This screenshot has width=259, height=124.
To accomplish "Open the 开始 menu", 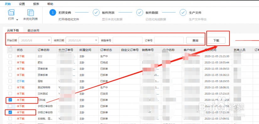I will pos(8,4).
